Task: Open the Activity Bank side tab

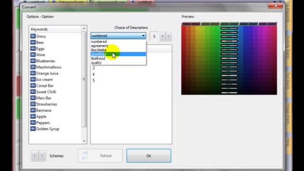Action: click(x=288, y=47)
